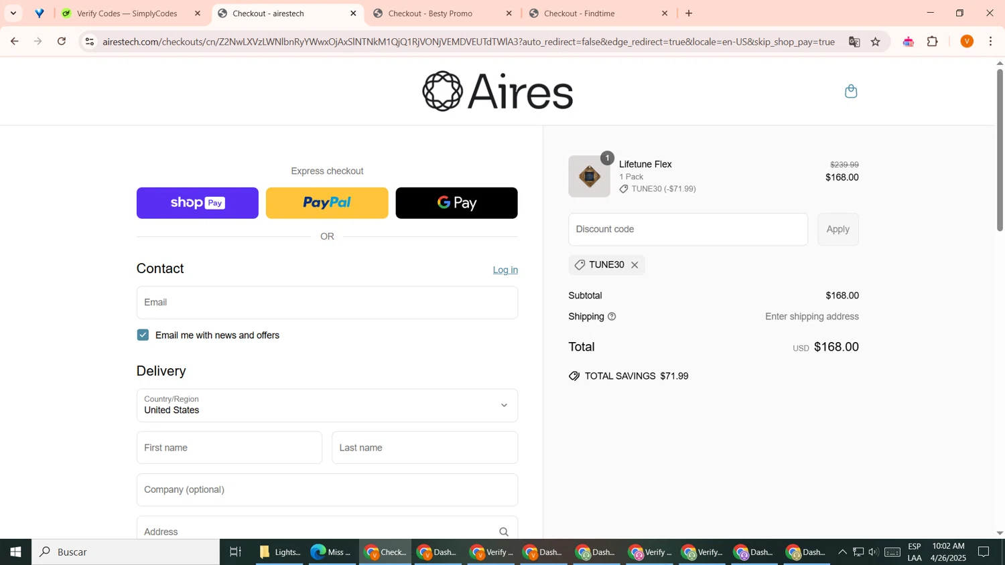The width and height of the screenshot is (1005, 565).
Task: Open the Chrome profile avatar menu
Action: [x=967, y=42]
